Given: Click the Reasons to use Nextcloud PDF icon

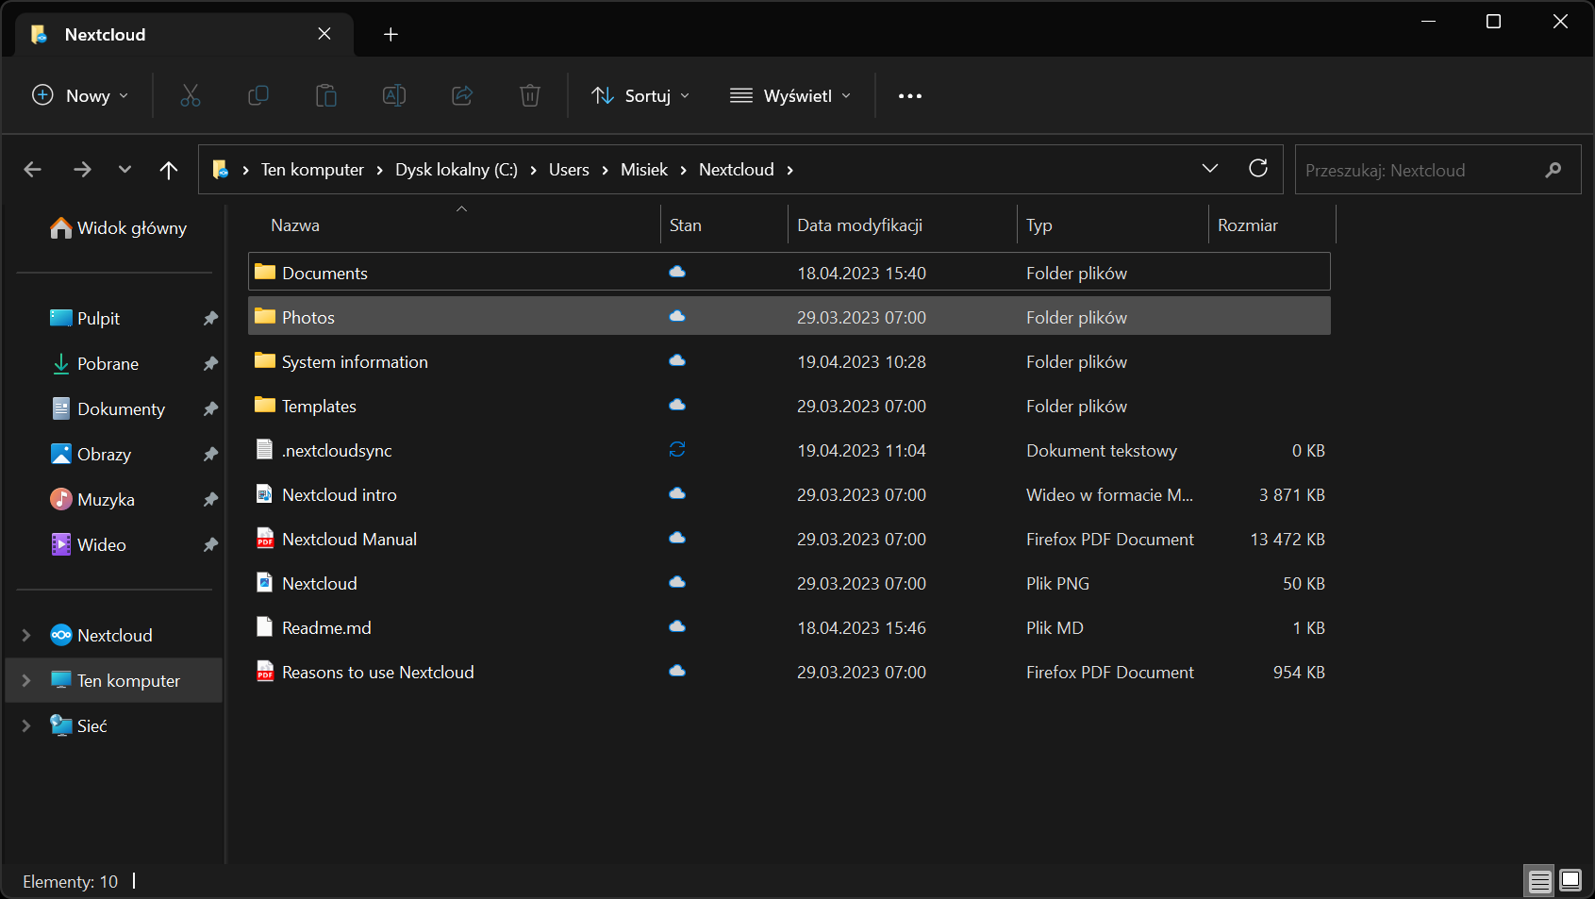Looking at the screenshot, I should [265, 672].
